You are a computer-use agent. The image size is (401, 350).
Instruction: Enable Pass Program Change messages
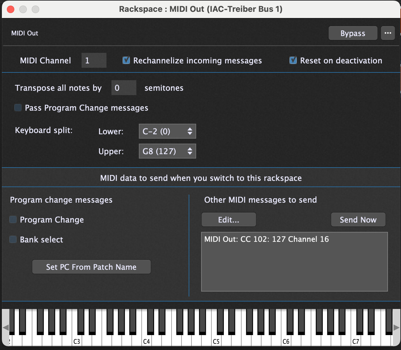tap(18, 108)
